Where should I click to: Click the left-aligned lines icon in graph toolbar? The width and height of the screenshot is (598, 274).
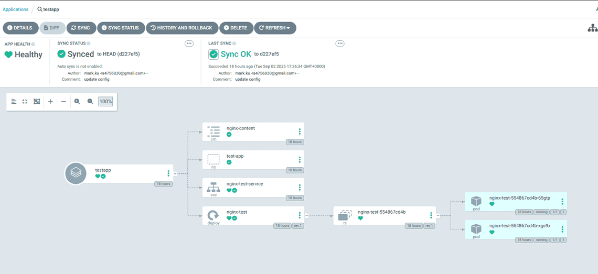14,102
